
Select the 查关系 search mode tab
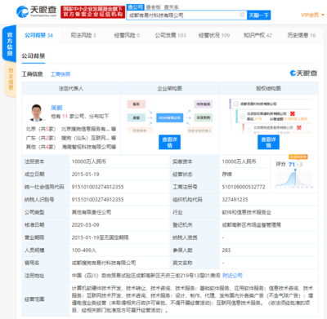[x=171, y=7]
